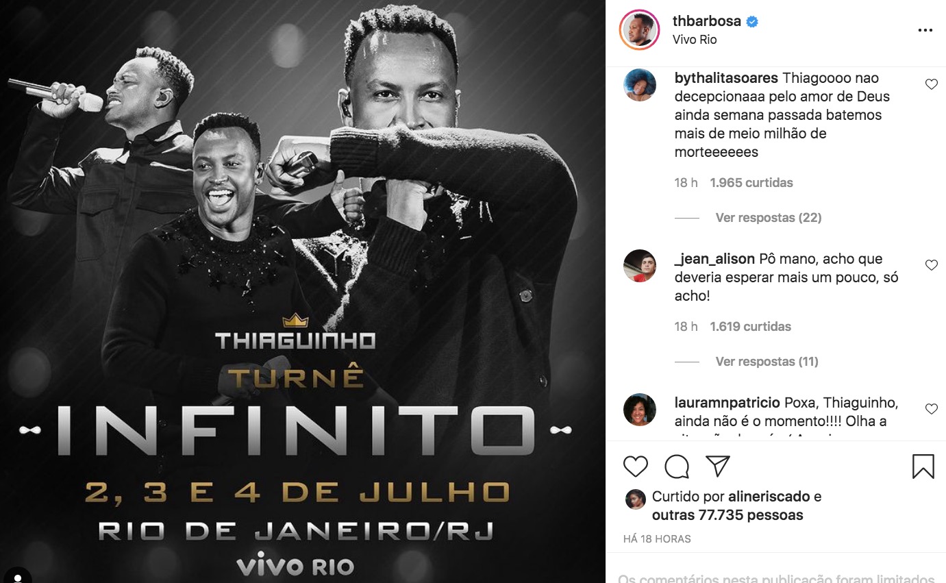Like the bythalitasoares comment

[931, 84]
